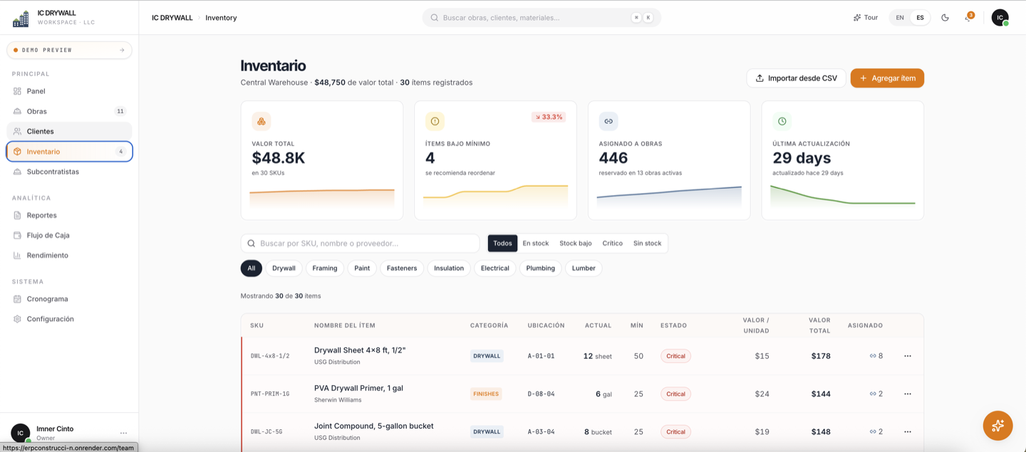Open the Imner Cinto account menu dots
The image size is (1026, 452).
coord(123,433)
